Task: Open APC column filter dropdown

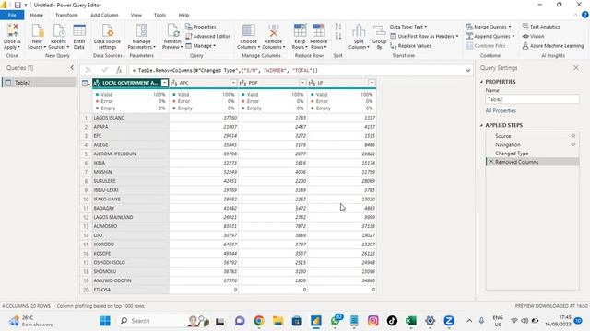Action: point(233,83)
